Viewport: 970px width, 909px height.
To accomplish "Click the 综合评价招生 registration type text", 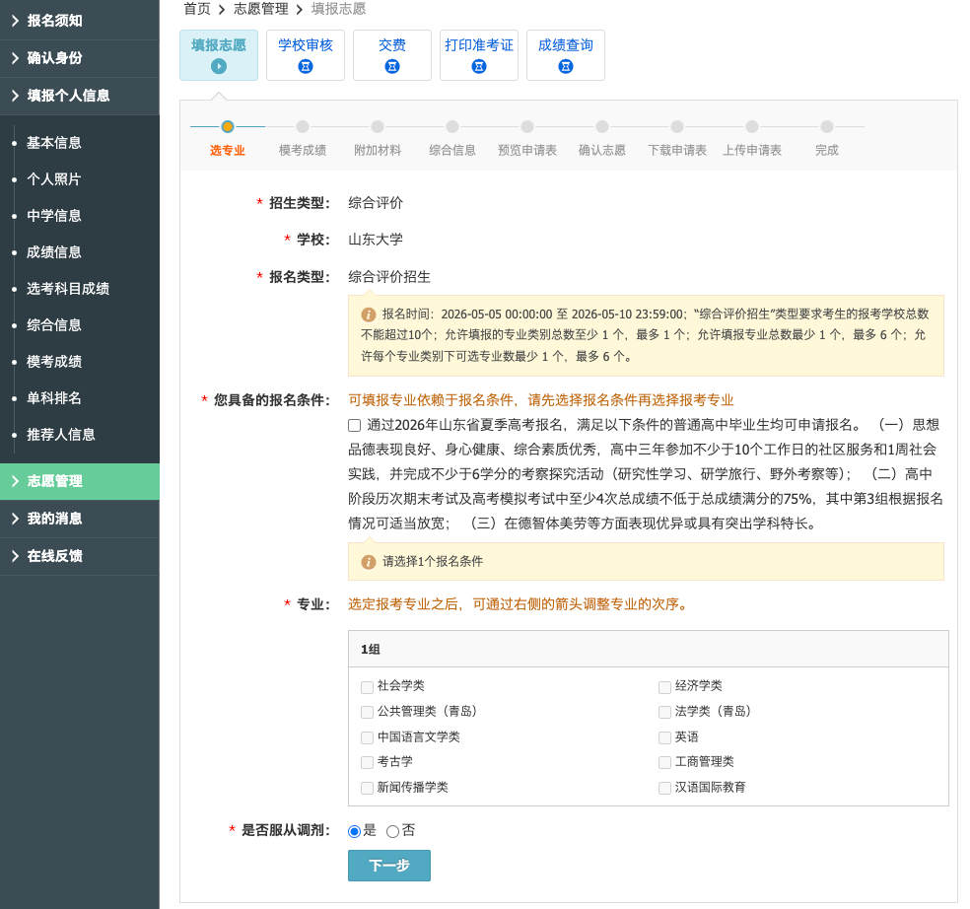I will click(389, 277).
